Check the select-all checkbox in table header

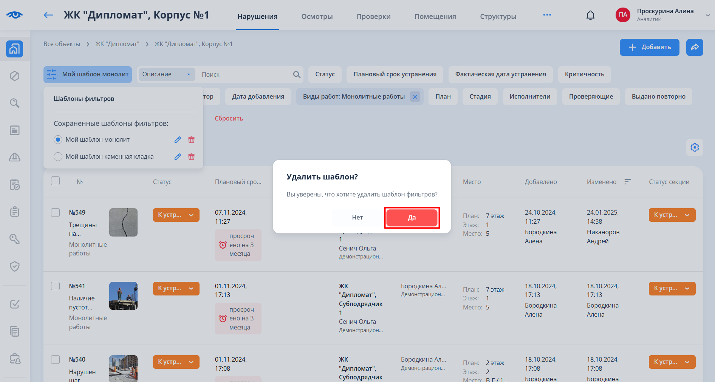tap(56, 181)
